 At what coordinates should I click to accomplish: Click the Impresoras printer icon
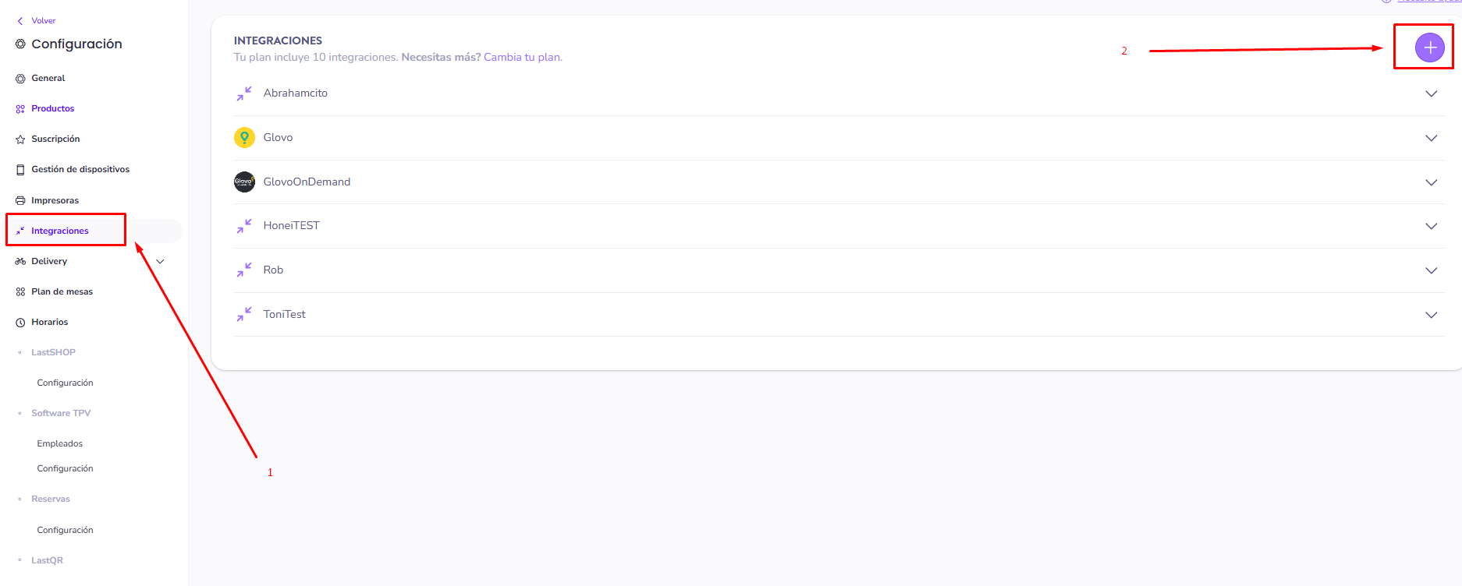[x=20, y=201]
